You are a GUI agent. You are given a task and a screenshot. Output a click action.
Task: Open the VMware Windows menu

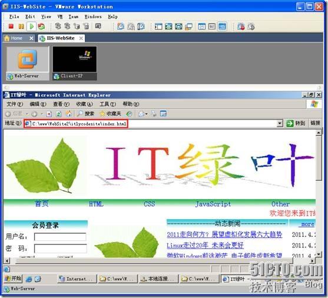click(x=93, y=16)
